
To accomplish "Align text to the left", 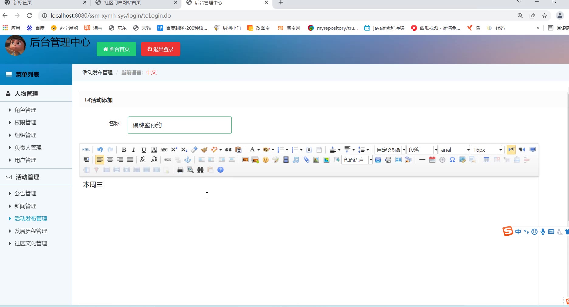I will pyautogui.click(x=100, y=160).
